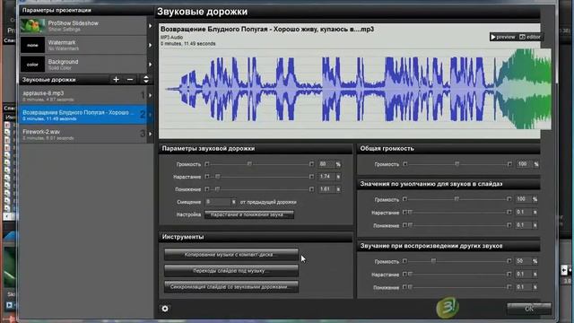Viewport: 574px width, 323px height.
Task: Click the Громкость slider for other sounds playback
Action: pos(433,261)
